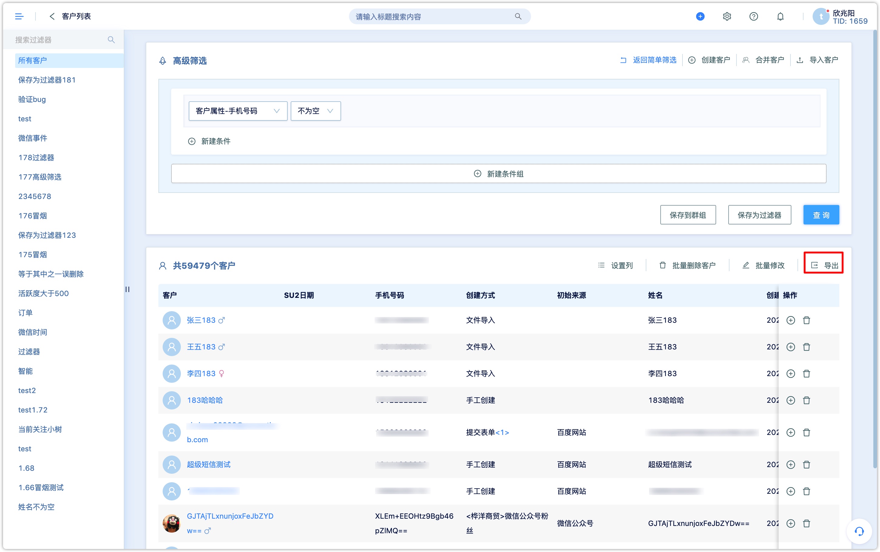Image resolution: width=880 pixels, height=552 pixels.
Task: Open the user avatar for 欣兆阳
Action: pyautogui.click(x=821, y=16)
